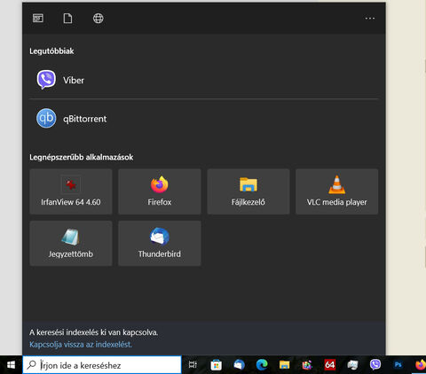Open Thunderbird mail icon on taskbar

[239, 365]
